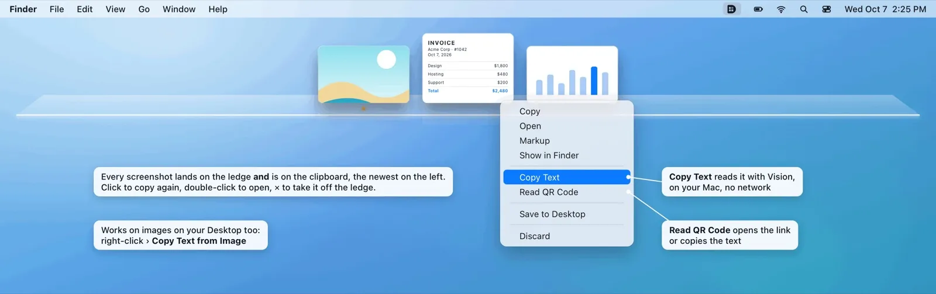Choose Show in Finder

[x=567, y=155]
